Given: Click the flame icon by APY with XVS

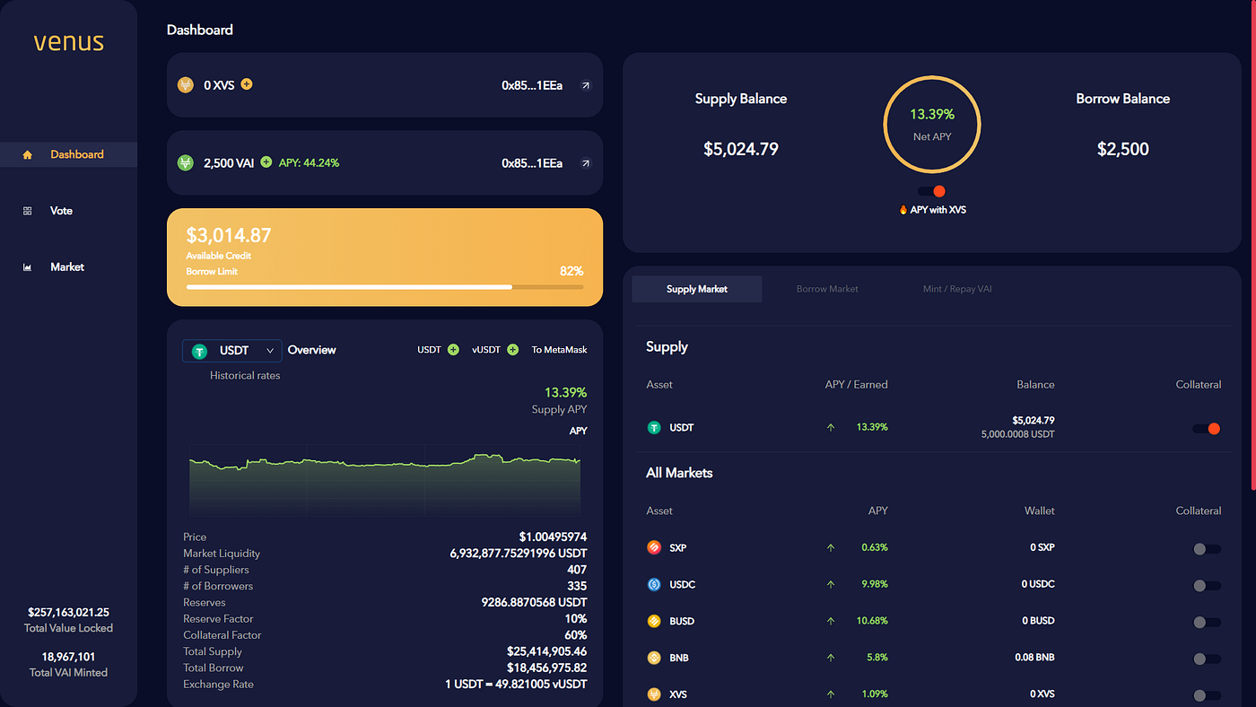Looking at the screenshot, I should [x=903, y=210].
